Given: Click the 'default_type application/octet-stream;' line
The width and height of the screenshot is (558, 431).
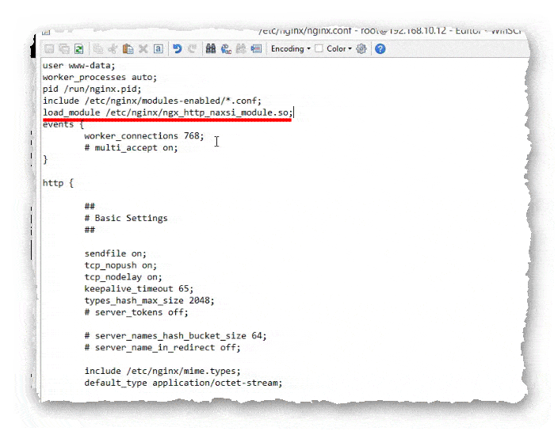Looking at the screenshot, I should coord(183,383).
